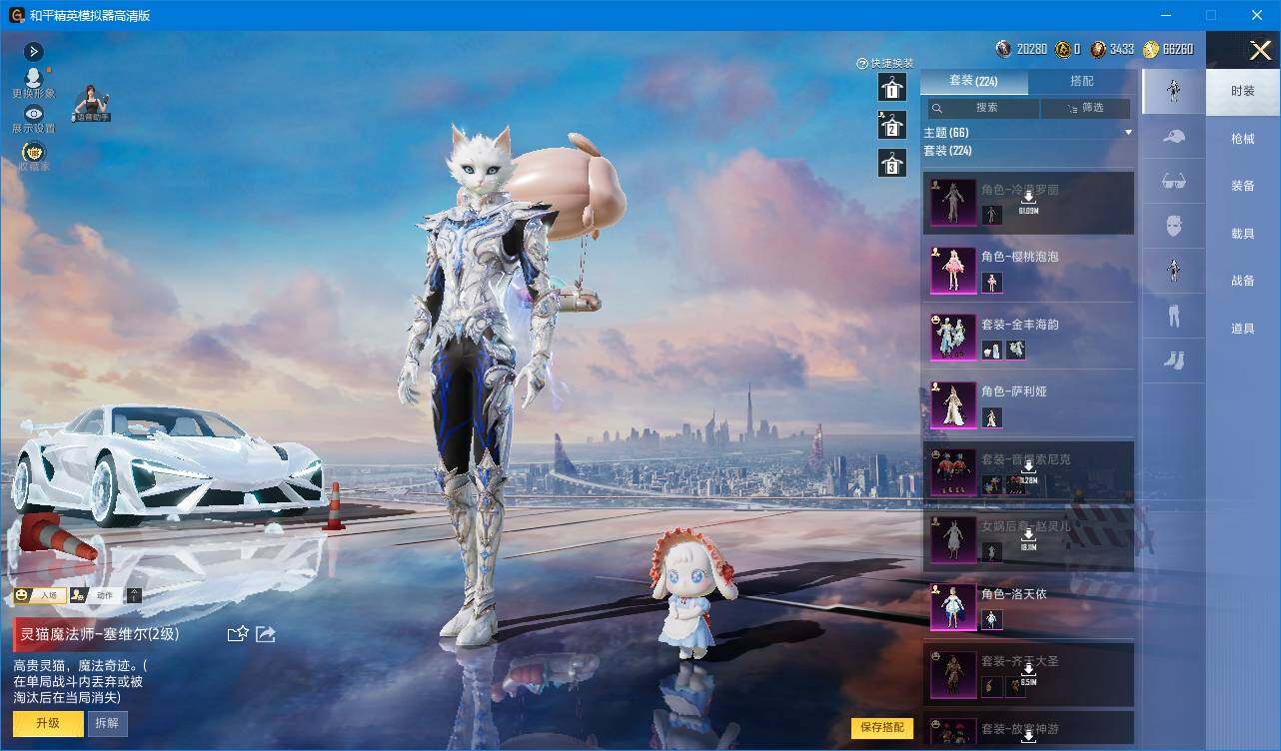This screenshot has width=1281, height=751.
Task: Switch to the 搭配 tab
Action: point(1082,81)
